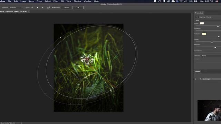Click the Metallic slider handle
Viewport: 221px width, 124px height.
(215, 48)
